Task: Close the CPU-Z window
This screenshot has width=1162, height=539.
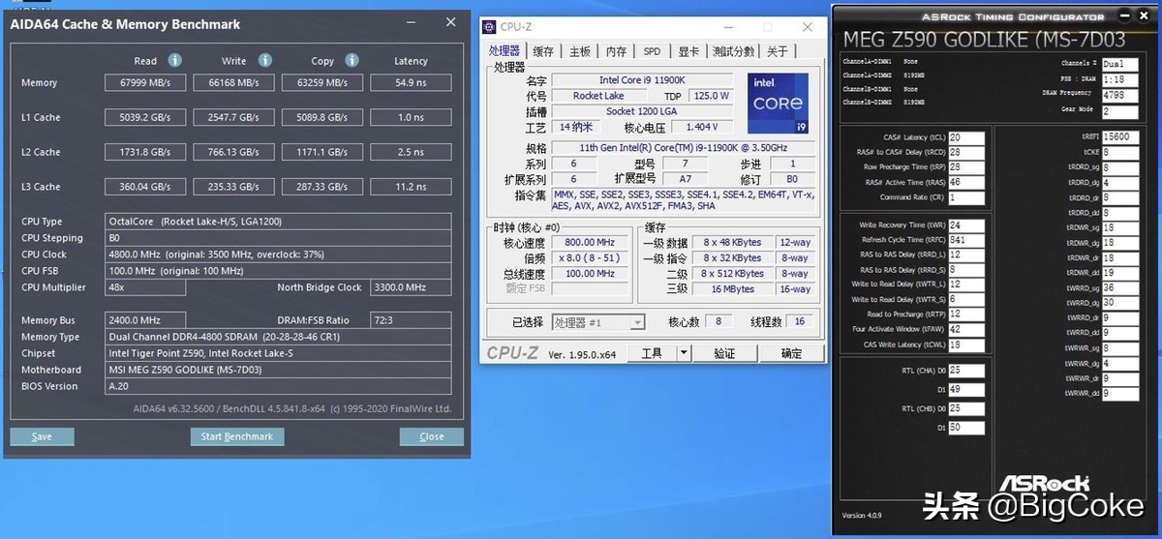Action: (x=807, y=27)
